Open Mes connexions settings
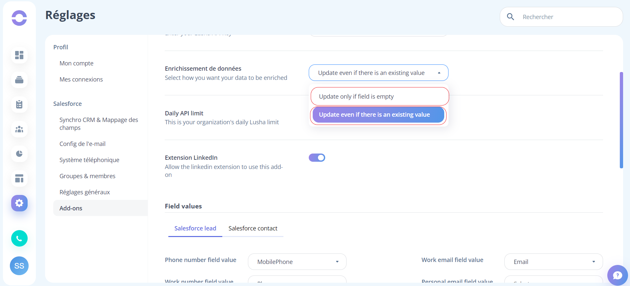This screenshot has width=630, height=286. [x=81, y=79]
